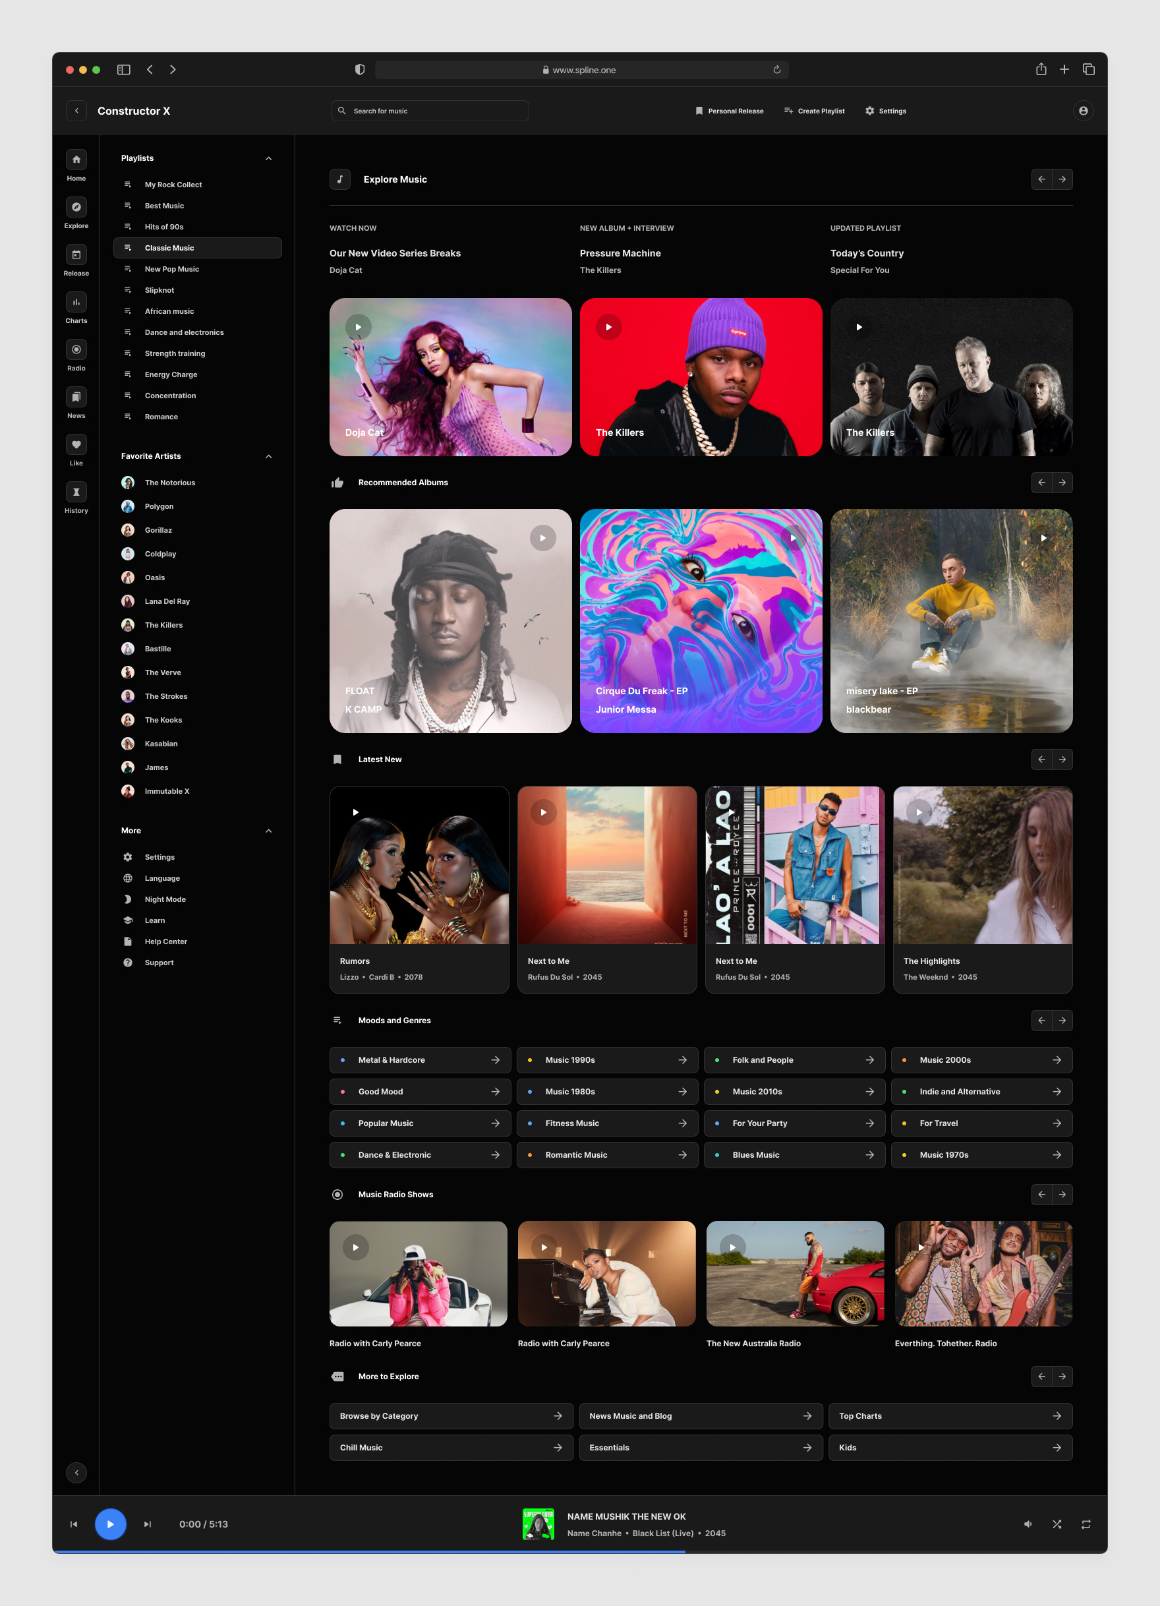Collapse the Favorite Artists section

coord(268,457)
